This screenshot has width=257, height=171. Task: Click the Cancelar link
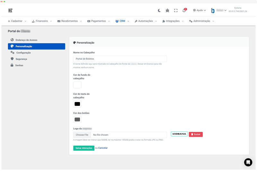pos(103,148)
